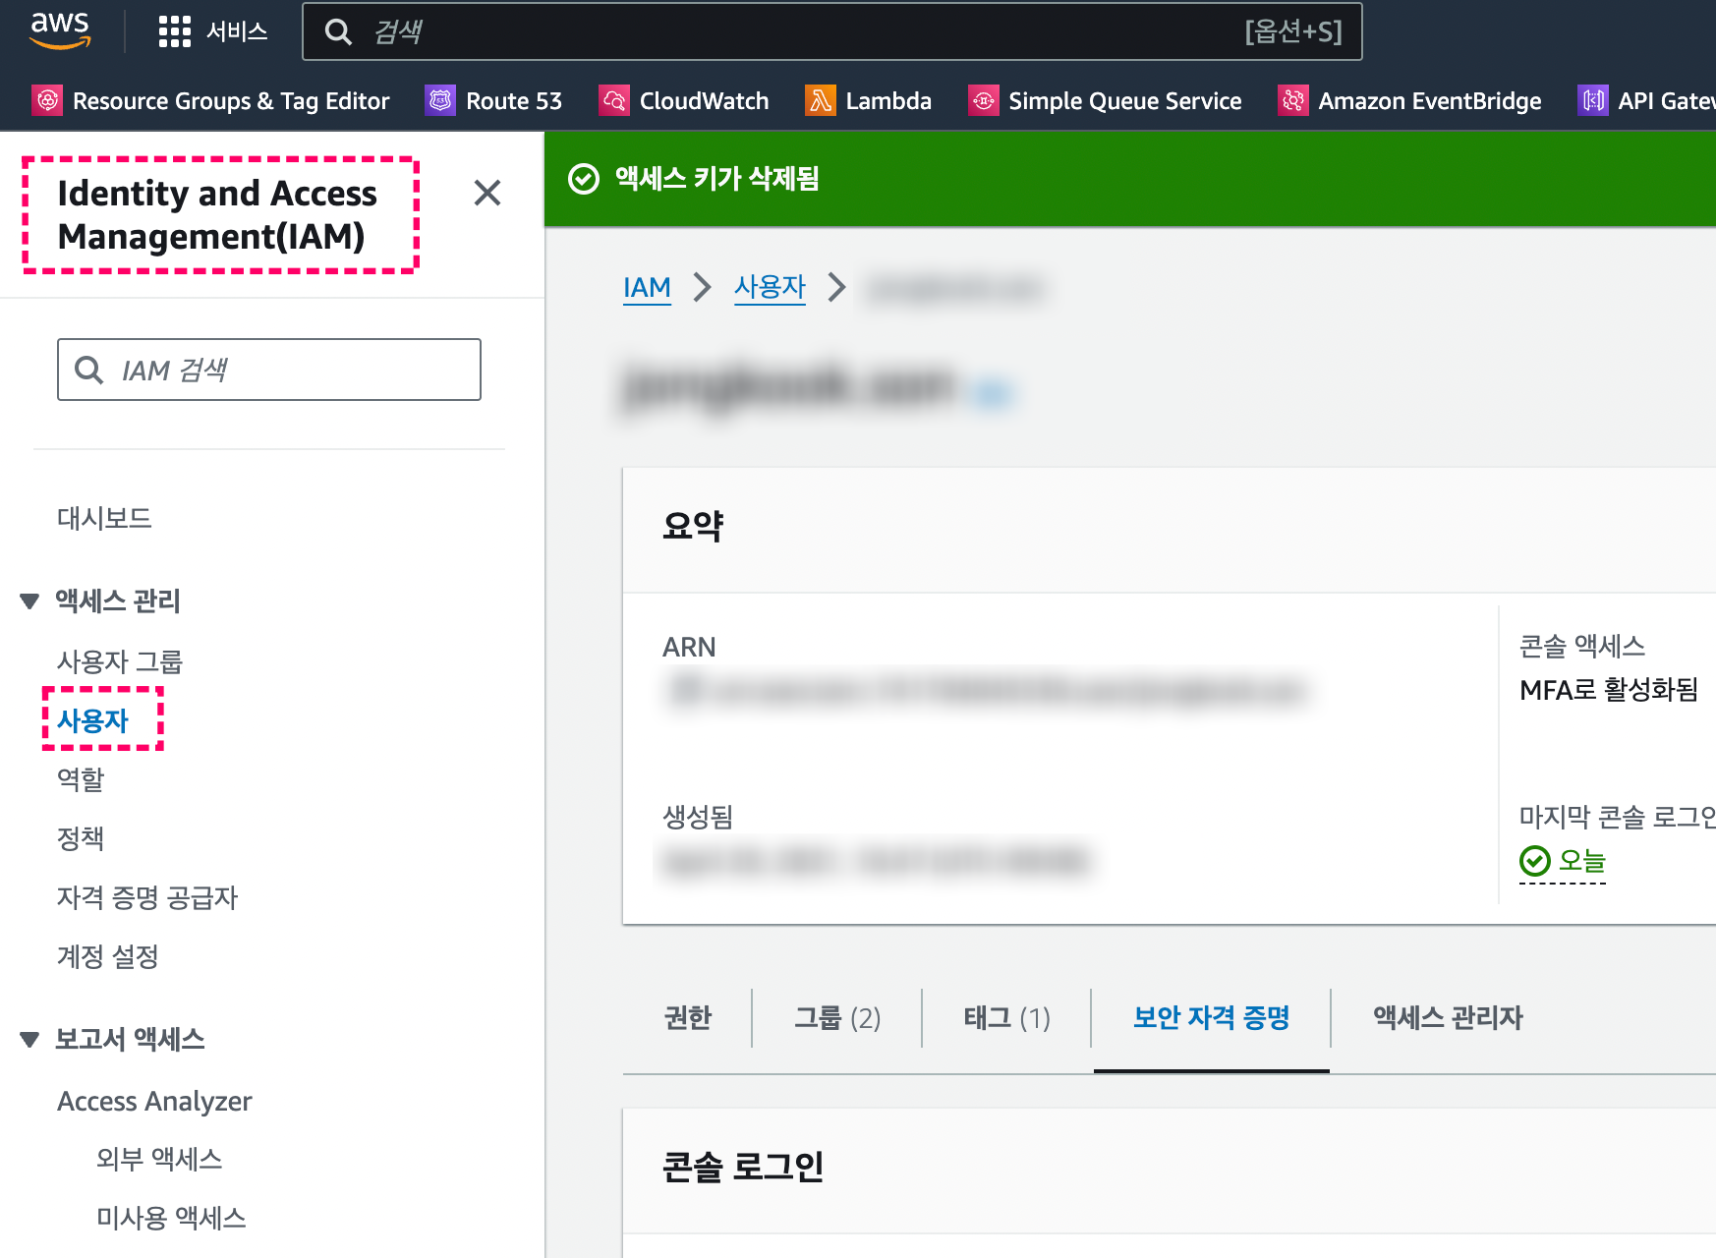Switch to the 보안 자격 증명 tab

coord(1211,1017)
